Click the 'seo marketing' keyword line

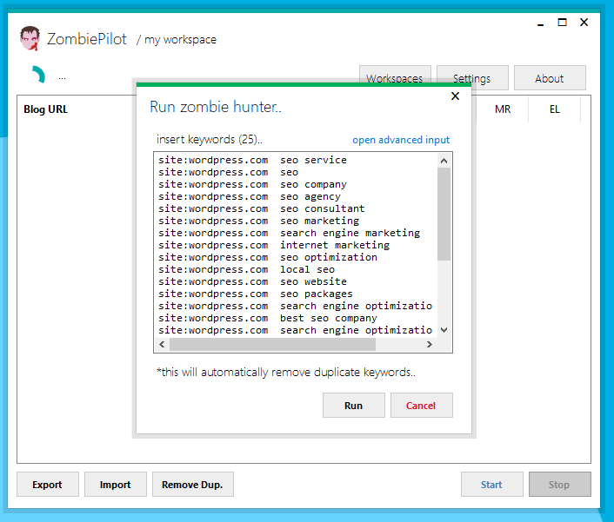[258, 221]
